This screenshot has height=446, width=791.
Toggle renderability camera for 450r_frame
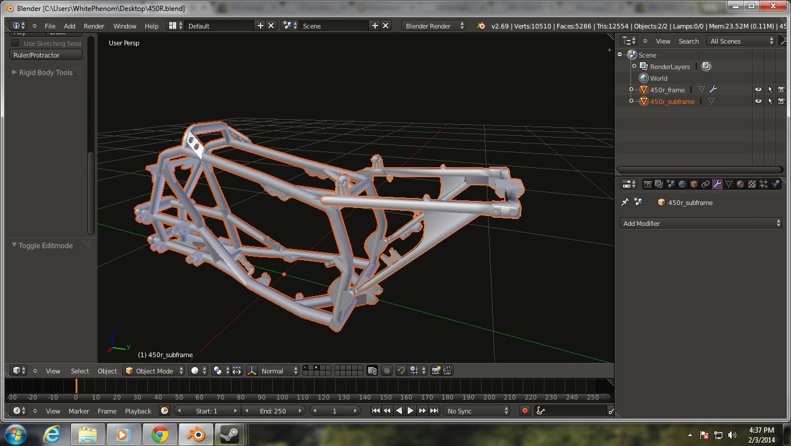(x=781, y=89)
